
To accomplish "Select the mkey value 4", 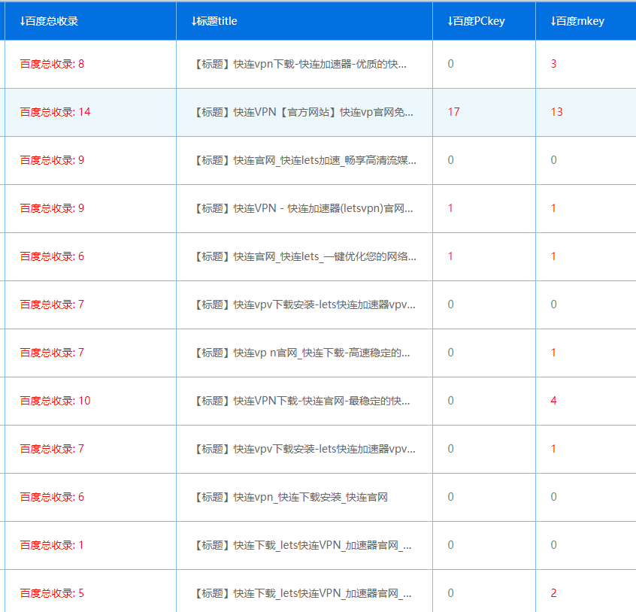I will 553,401.
